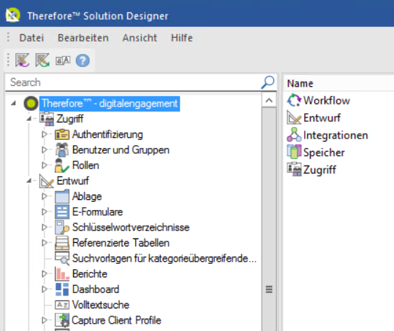Click the Integrationen nodes icon
This screenshot has height=331, width=394.
coord(294,135)
